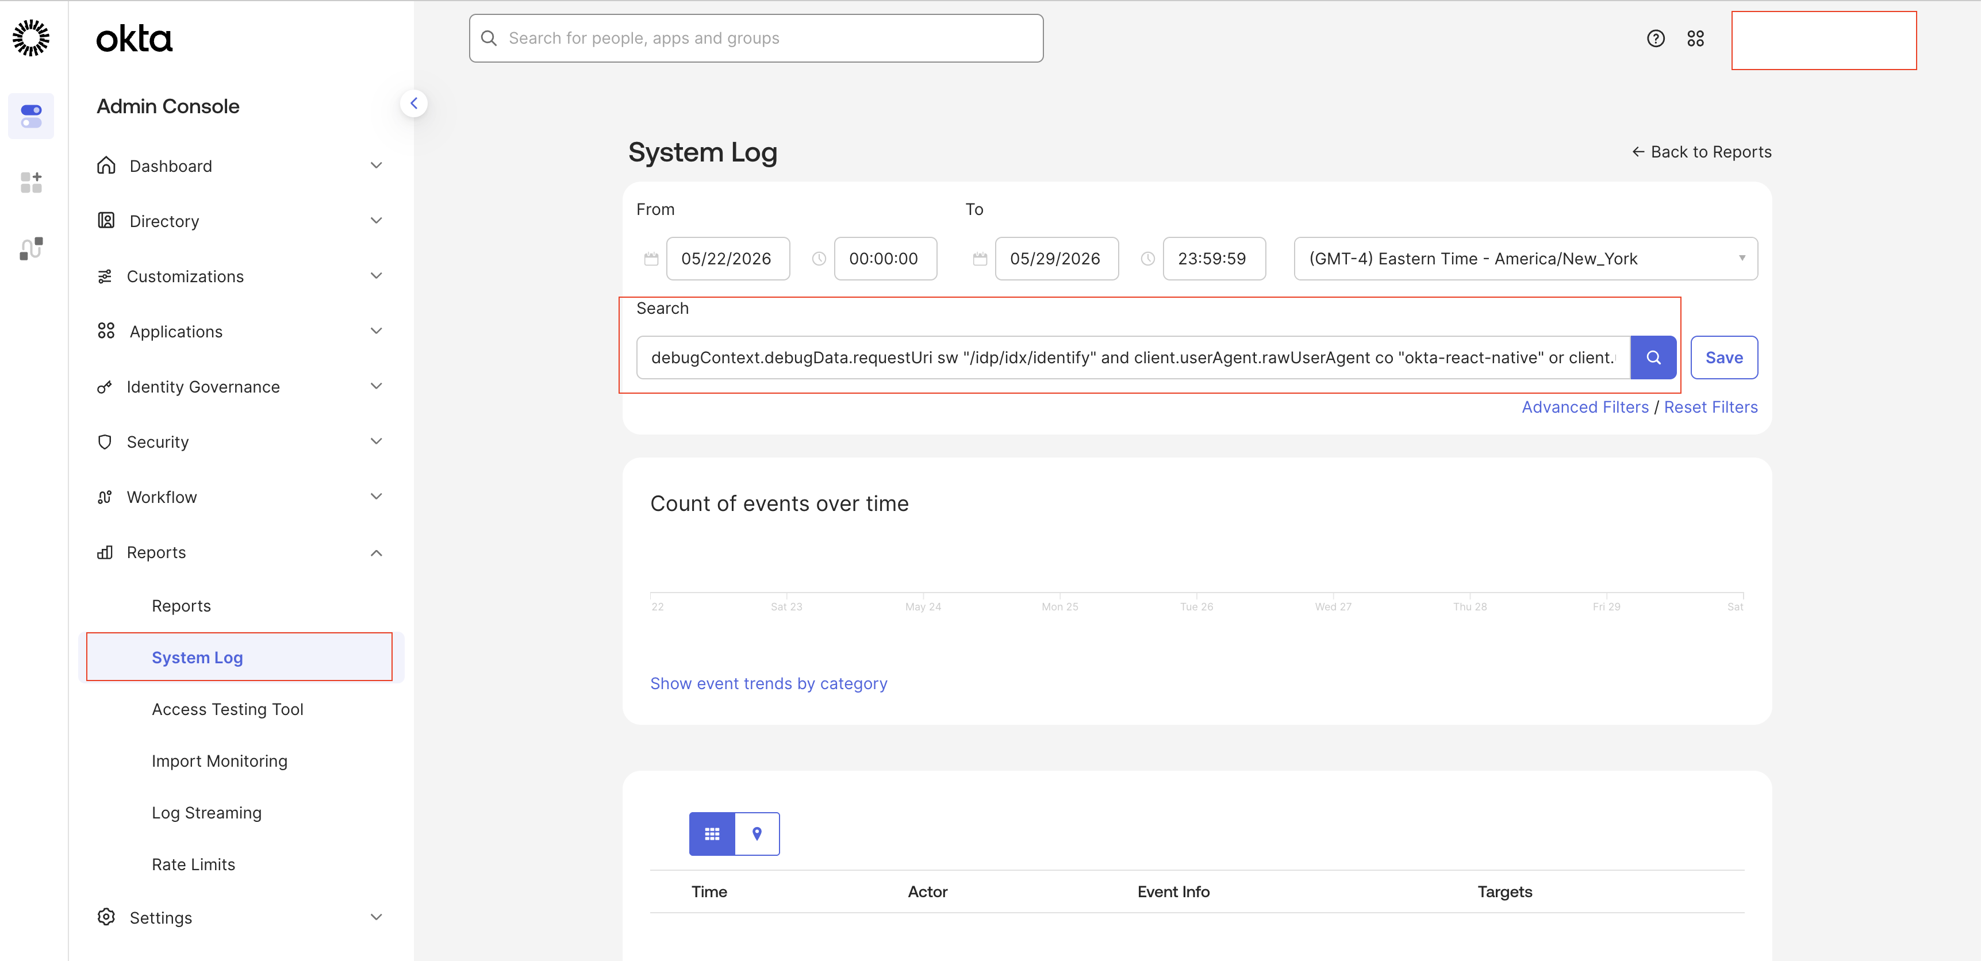Click the Save search button
1981x961 pixels.
(1724, 358)
